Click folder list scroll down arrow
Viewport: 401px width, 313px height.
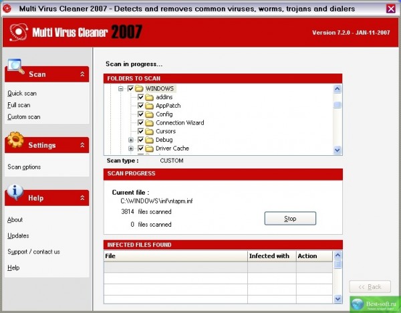point(338,150)
